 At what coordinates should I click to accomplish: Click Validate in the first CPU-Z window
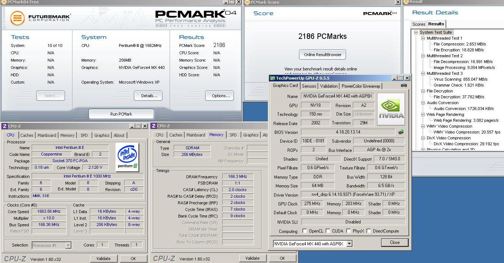[103, 259]
